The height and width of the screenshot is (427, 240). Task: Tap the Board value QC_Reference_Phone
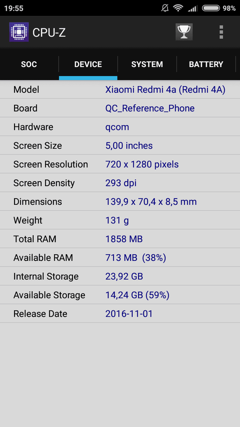pyautogui.click(x=150, y=108)
